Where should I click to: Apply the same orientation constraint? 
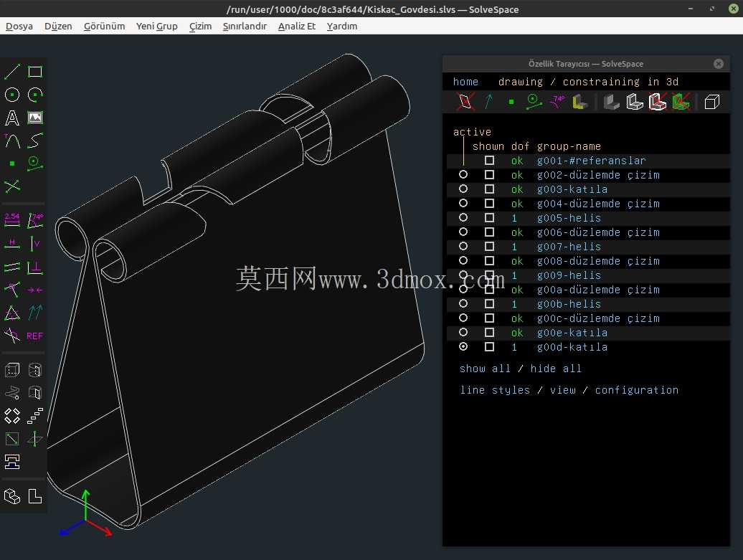point(35,313)
